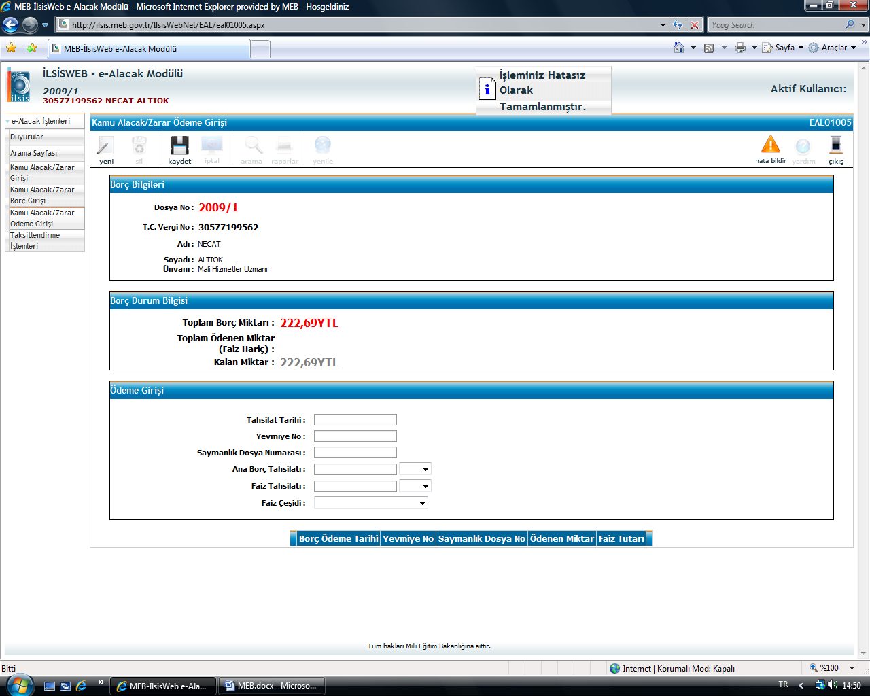The width and height of the screenshot is (870, 696).
Task: Open the address bar history dropdown
Action: pos(663,25)
